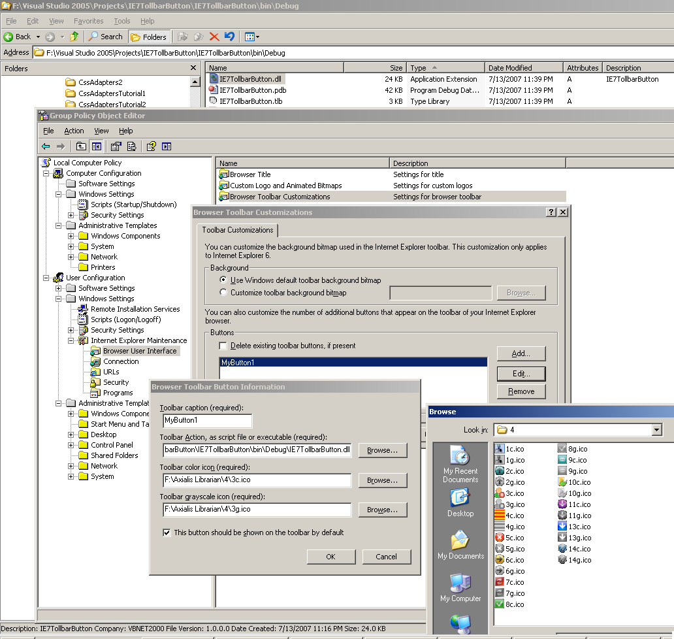Check Delete existing toolbar buttons, if present
674x639 pixels.
tap(223, 346)
